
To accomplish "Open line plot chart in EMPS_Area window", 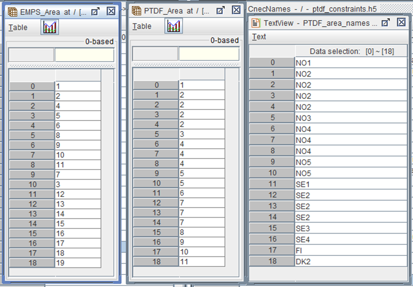I will click(x=50, y=27).
